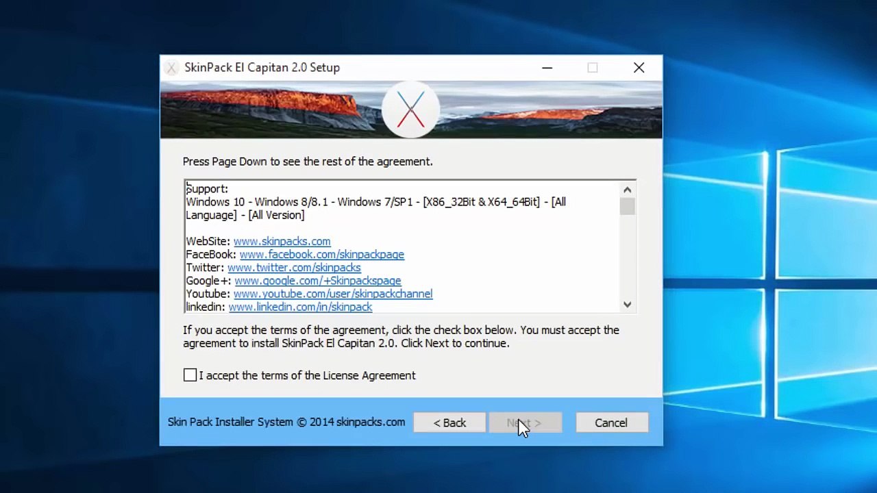877x493 pixels.
Task: Open the Twitter skinpacks link
Action: (x=294, y=267)
